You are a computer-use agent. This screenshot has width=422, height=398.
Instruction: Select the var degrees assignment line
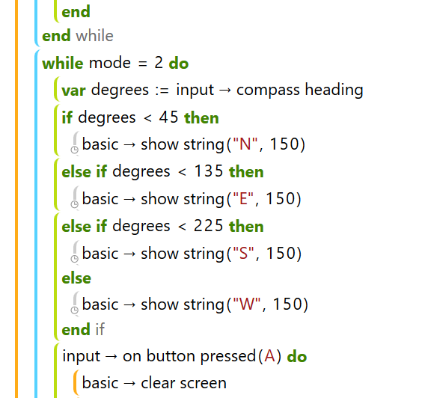[212, 90]
